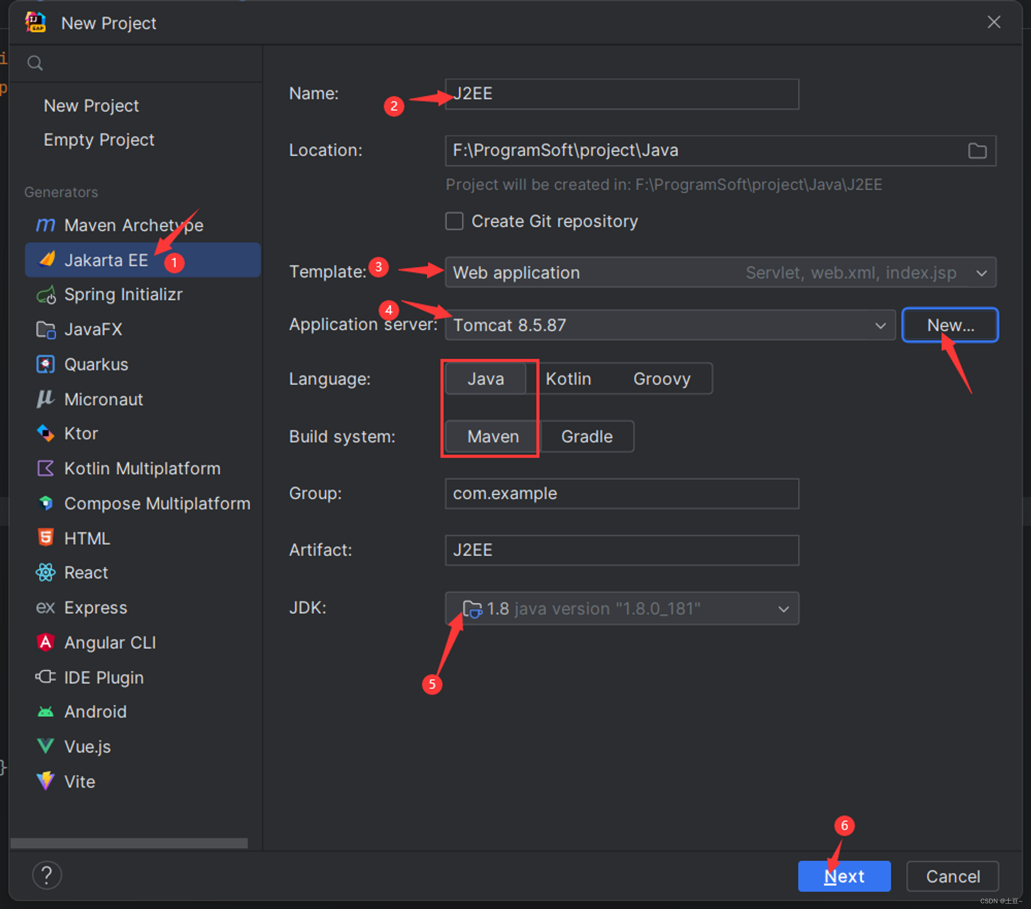Browse location using the folder icon
Image resolution: width=1031 pixels, height=909 pixels.
(977, 150)
